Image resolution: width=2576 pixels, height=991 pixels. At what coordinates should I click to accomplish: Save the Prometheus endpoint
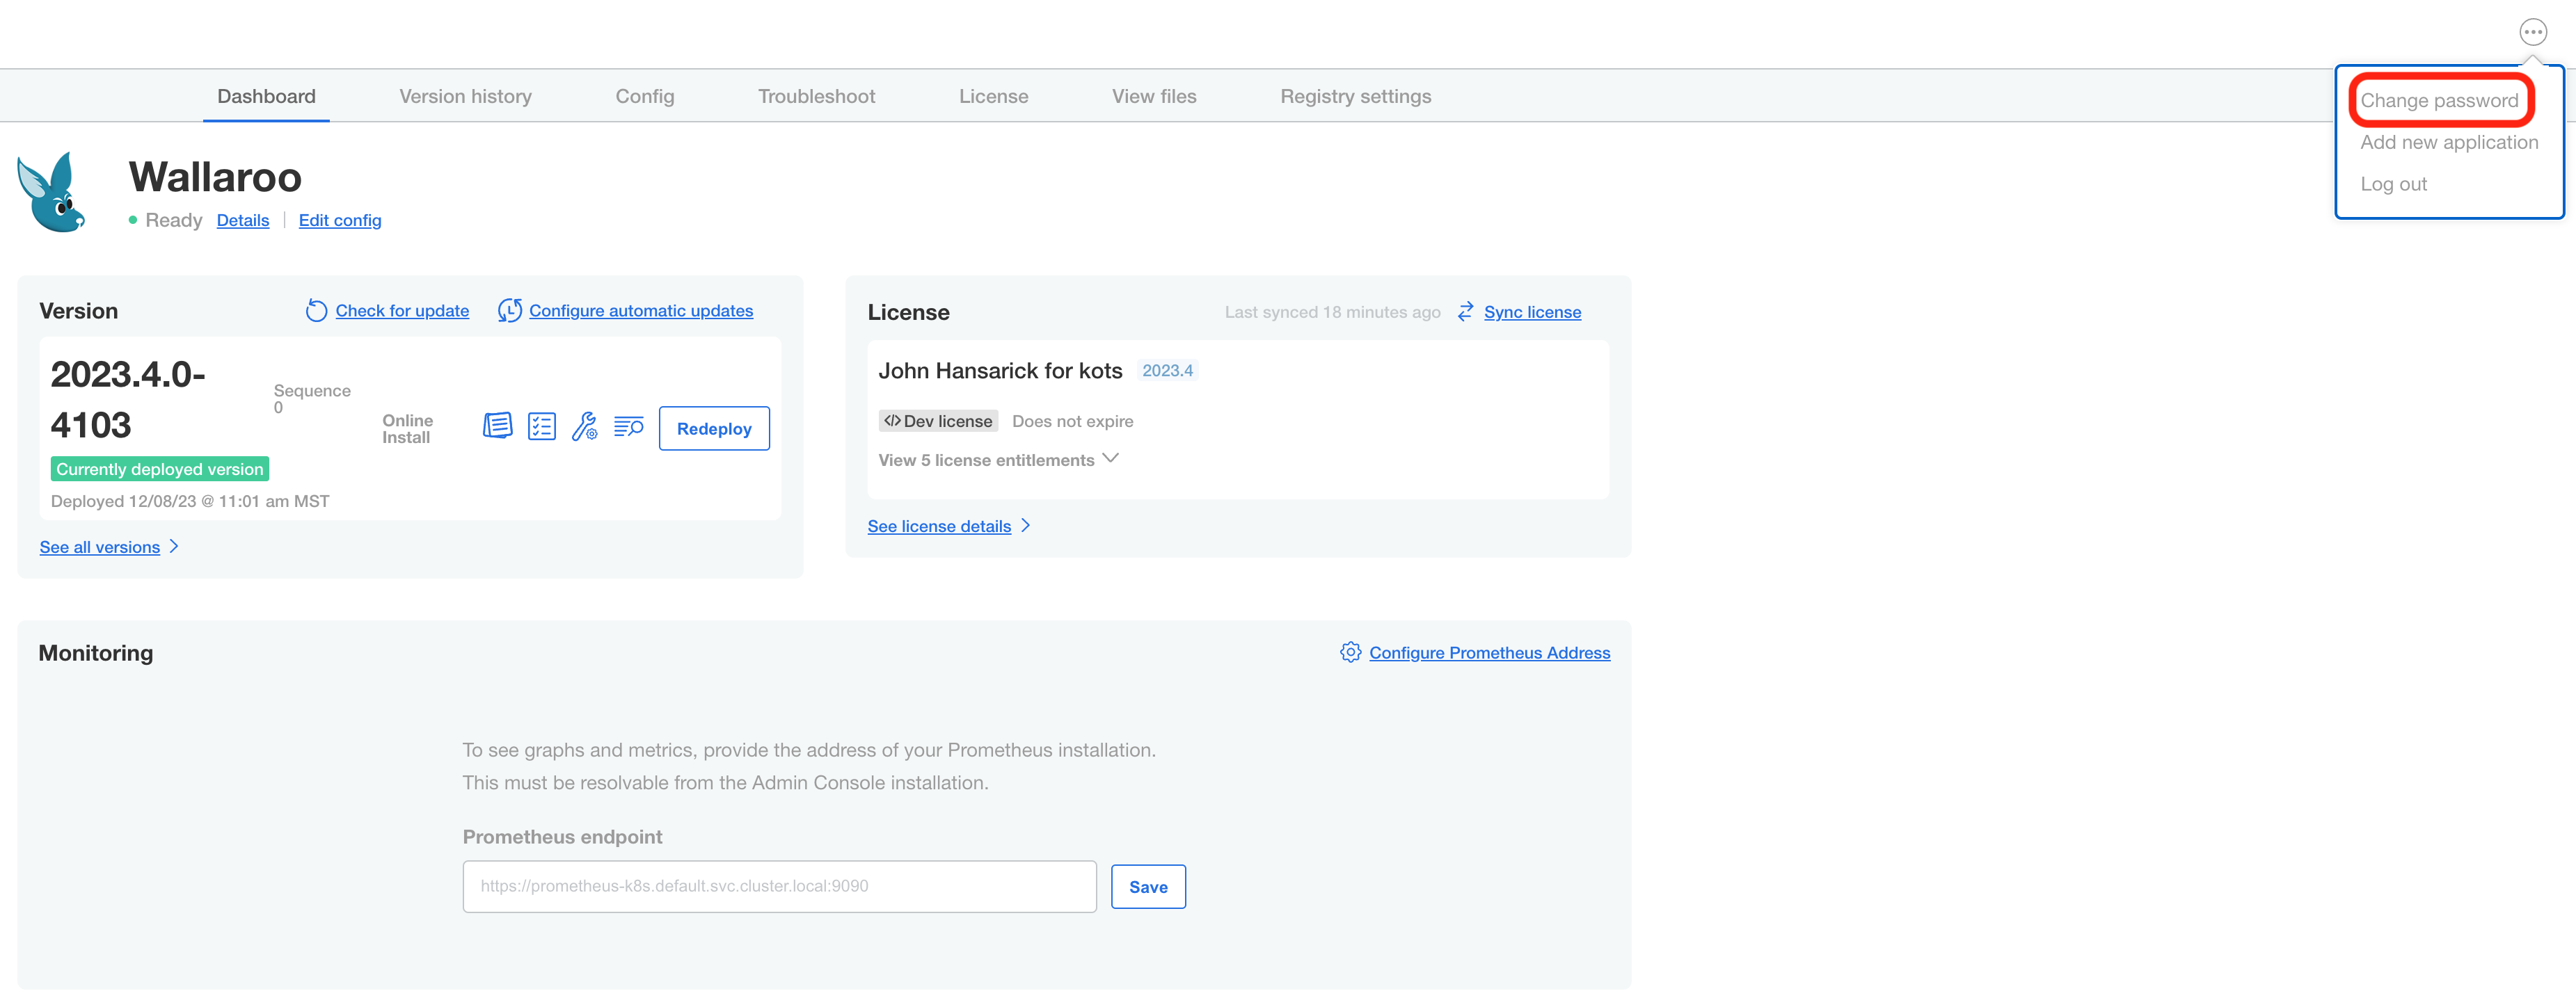click(x=1147, y=886)
